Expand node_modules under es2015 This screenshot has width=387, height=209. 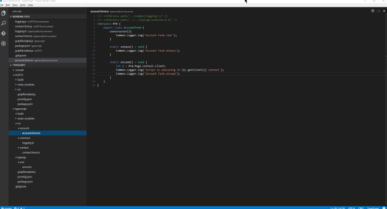tap(48, 85)
